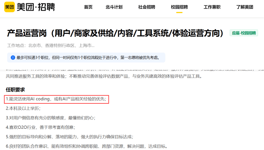Screen dimensions: 264x150
Task: Click requirement 4.喜欢O2O行业
Action: (x=41, y=127)
